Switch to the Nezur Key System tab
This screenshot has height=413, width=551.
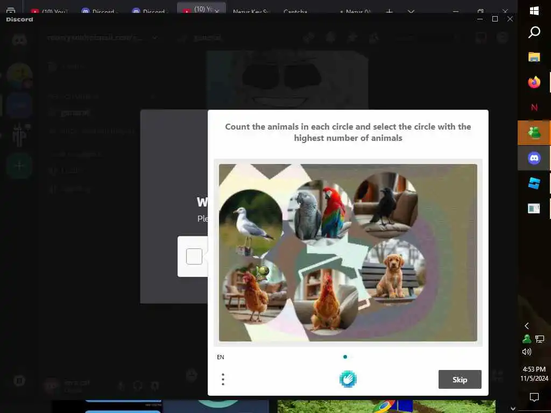[x=251, y=11]
